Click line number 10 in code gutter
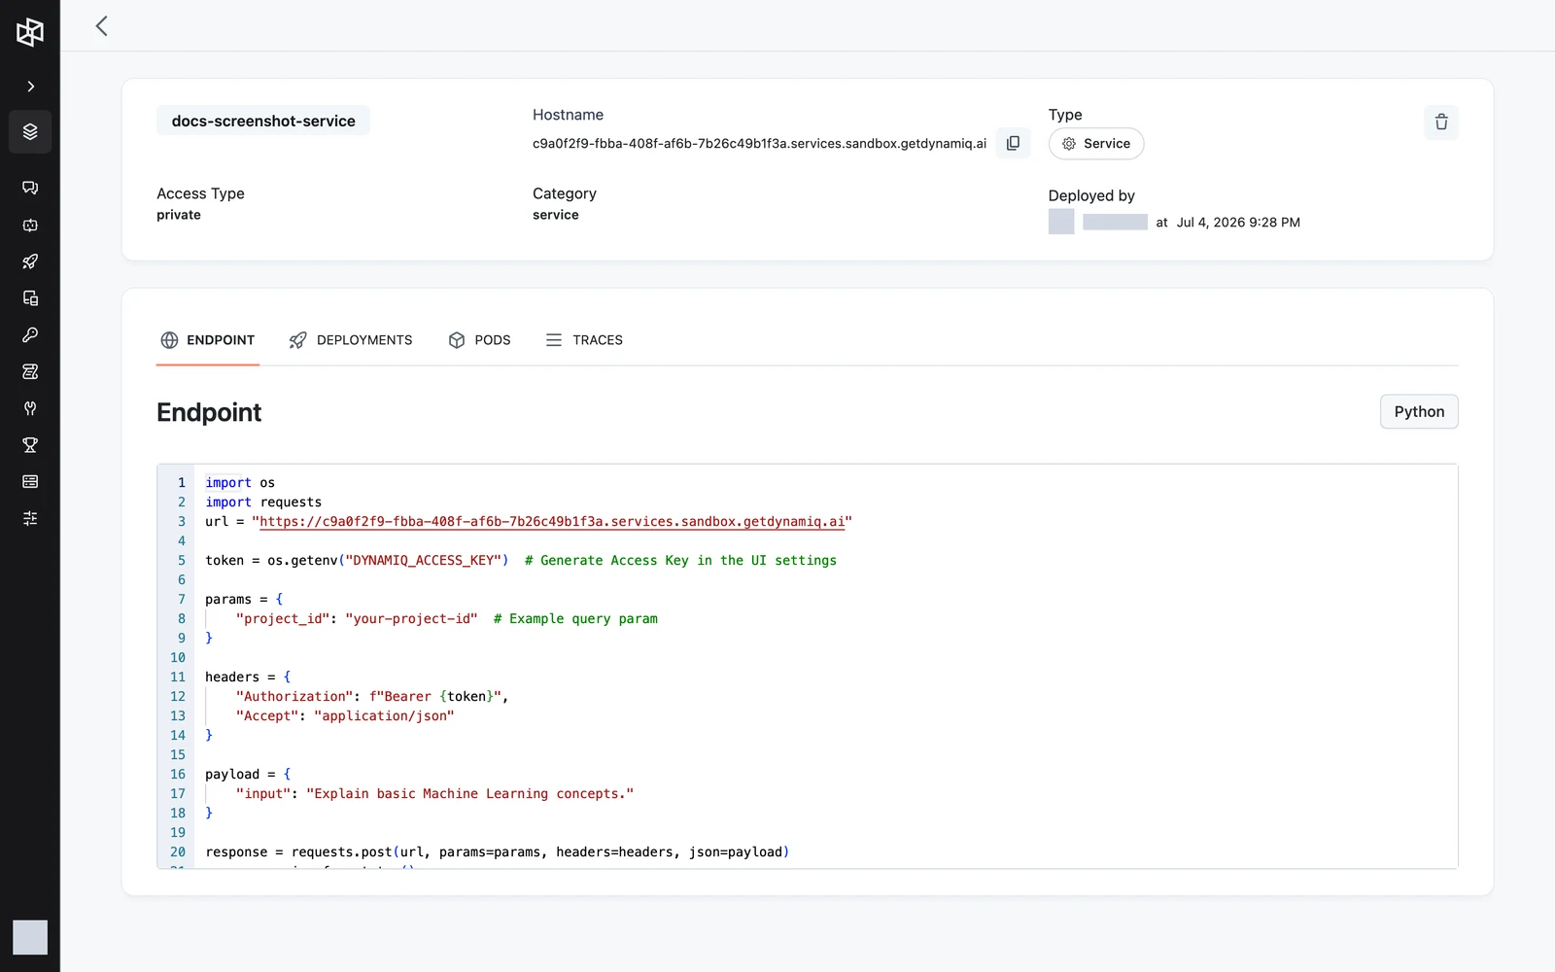The image size is (1555, 972). tap(178, 658)
